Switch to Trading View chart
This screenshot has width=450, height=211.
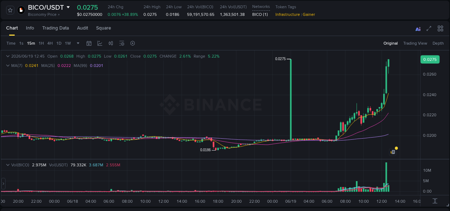[415, 43]
